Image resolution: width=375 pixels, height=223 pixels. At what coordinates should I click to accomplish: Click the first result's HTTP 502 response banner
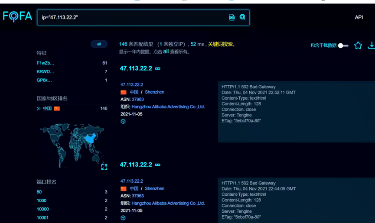tap(297, 112)
